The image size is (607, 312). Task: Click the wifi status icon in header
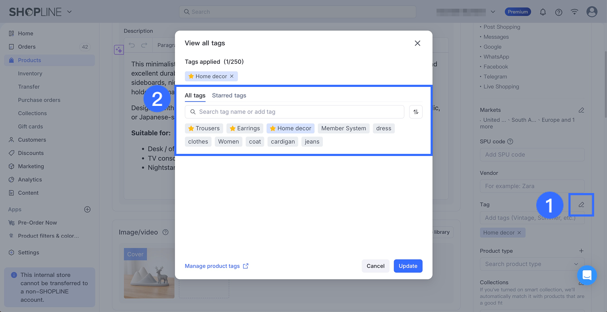575,12
